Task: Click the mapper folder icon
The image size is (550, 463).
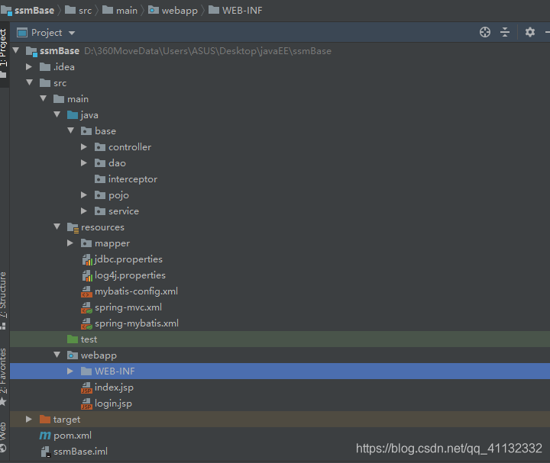Action: pyautogui.click(x=86, y=243)
